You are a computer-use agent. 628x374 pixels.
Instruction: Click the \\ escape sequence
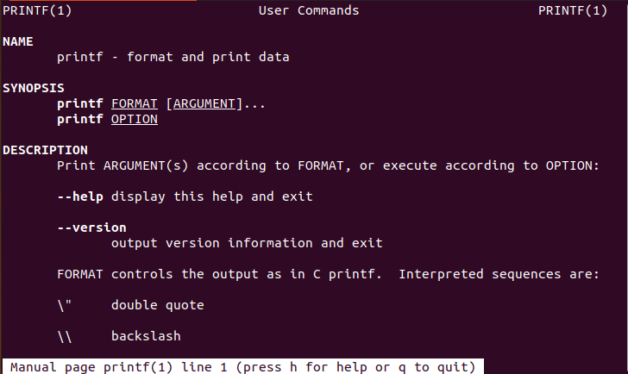tap(64, 336)
